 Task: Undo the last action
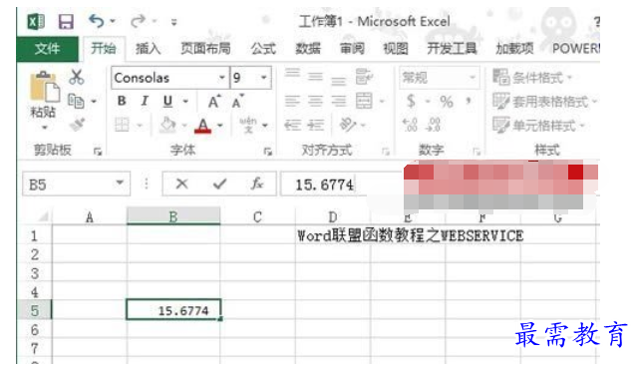click(97, 21)
